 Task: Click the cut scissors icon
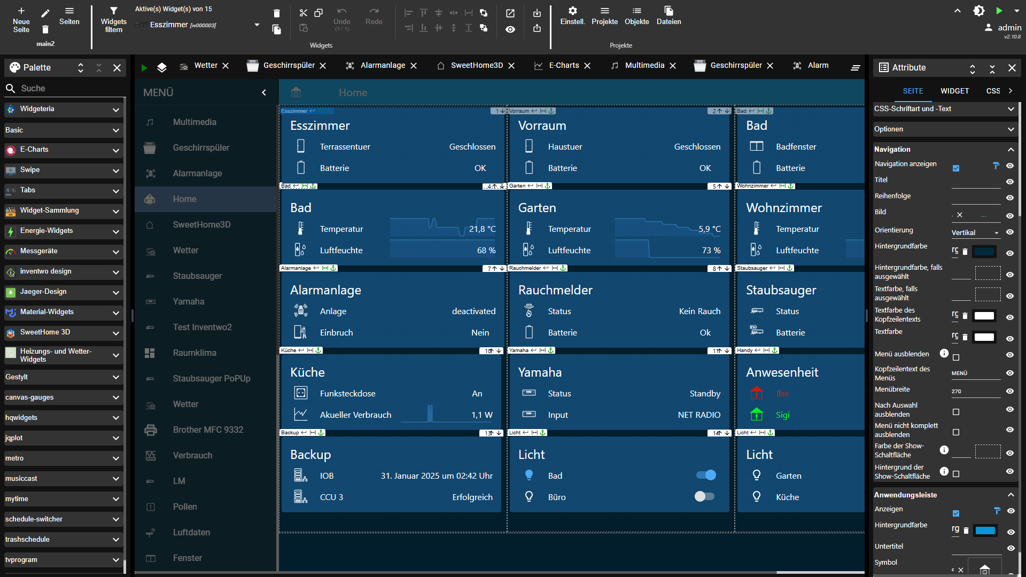click(x=304, y=13)
